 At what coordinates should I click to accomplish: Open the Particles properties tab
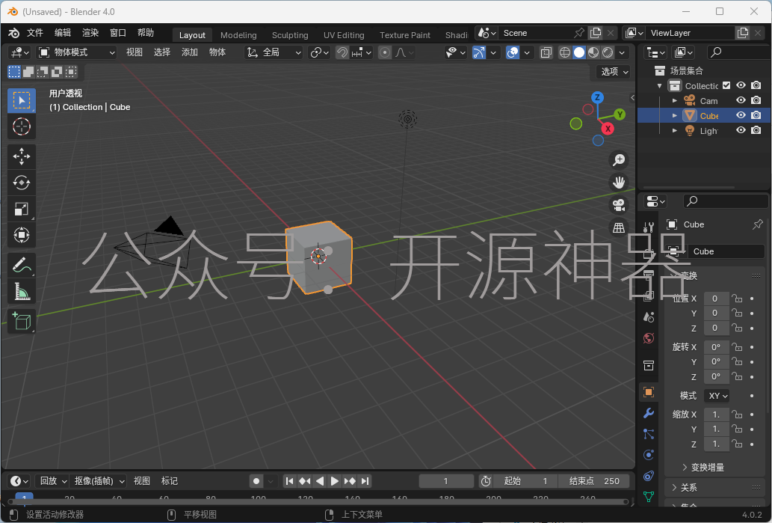pyautogui.click(x=649, y=434)
